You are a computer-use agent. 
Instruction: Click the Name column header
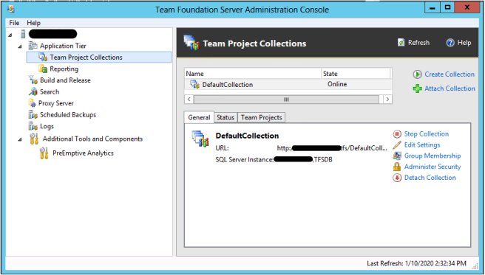253,74
